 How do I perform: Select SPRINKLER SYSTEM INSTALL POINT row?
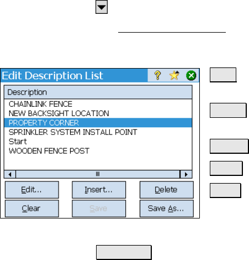pos(98,132)
